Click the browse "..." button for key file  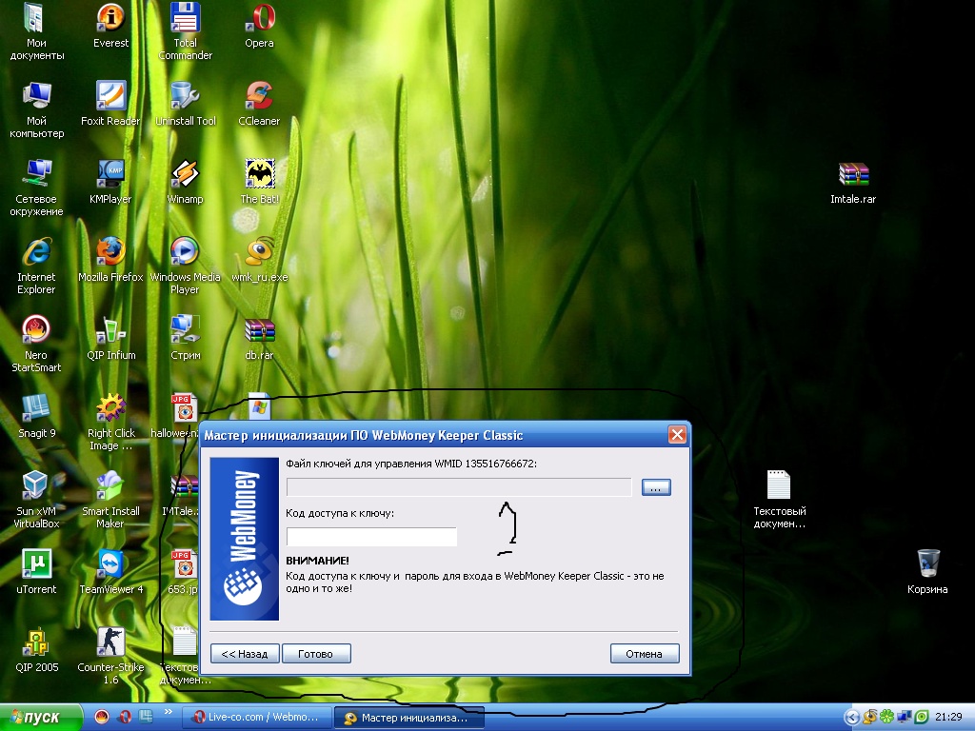(x=656, y=487)
